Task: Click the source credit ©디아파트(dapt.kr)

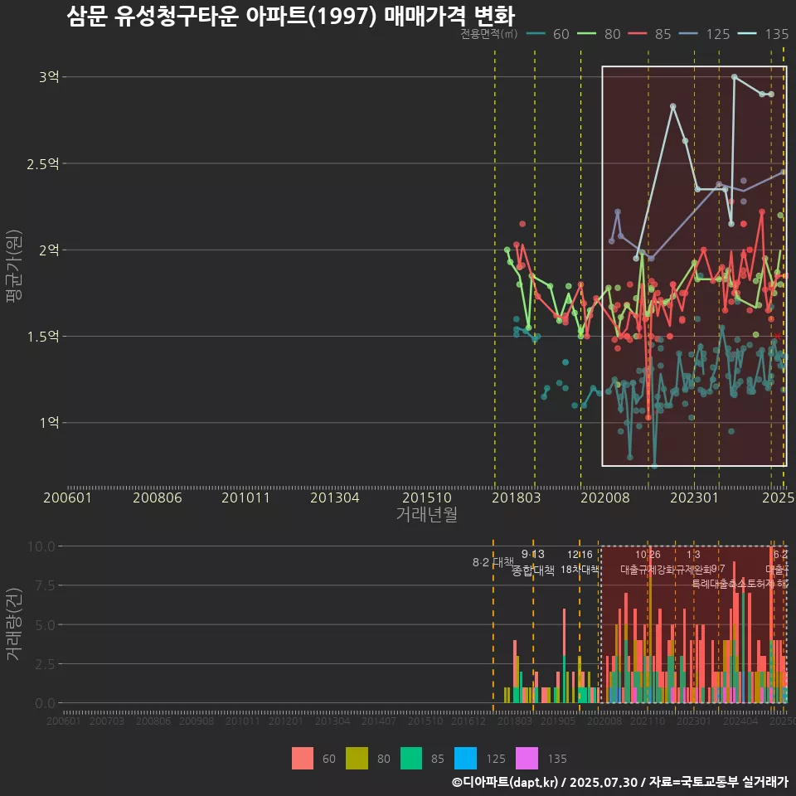Action: coord(504,782)
